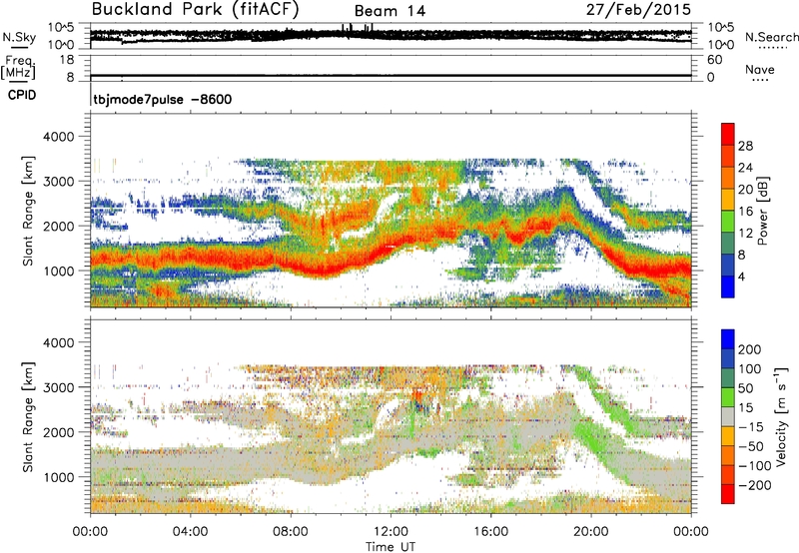Select the "Beam 14" label
799x553 pixels.
[390, 11]
